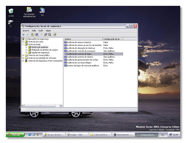This screenshot has height=143, width=186.
Task: Click the show desktop quick launch icon
Action: 34,135
